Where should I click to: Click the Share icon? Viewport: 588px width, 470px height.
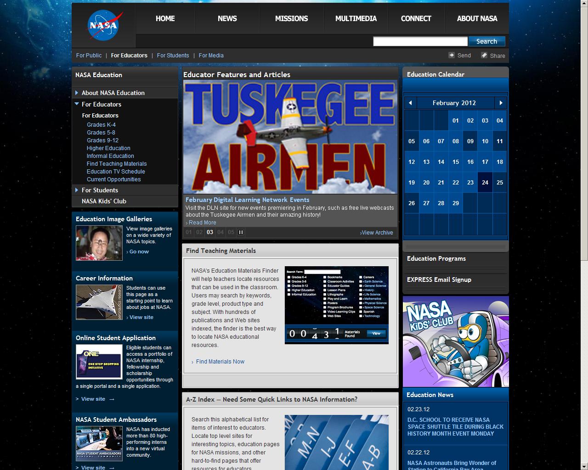pyautogui.click(x=484, y=55)
